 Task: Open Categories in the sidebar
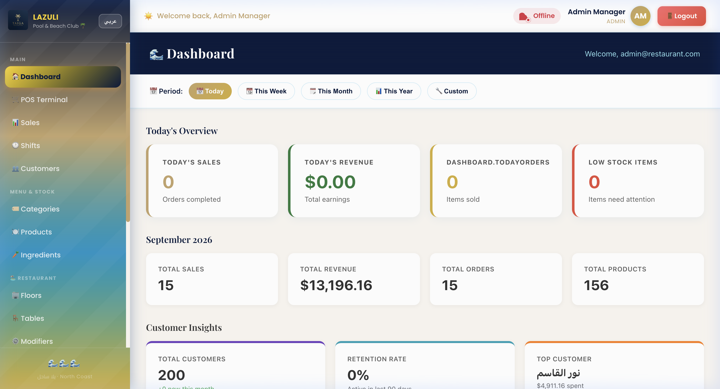63,209
